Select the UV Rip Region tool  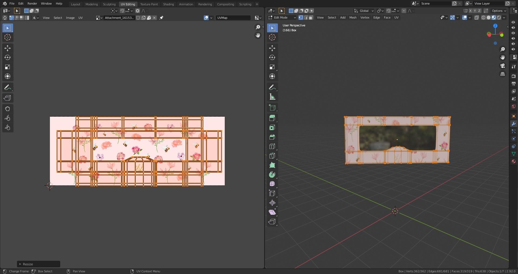tap(8, 98)
